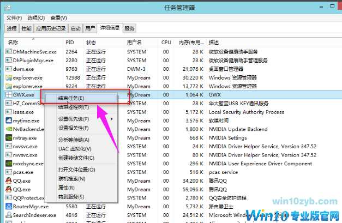Switch to the 服务 tab

[129, 28]
